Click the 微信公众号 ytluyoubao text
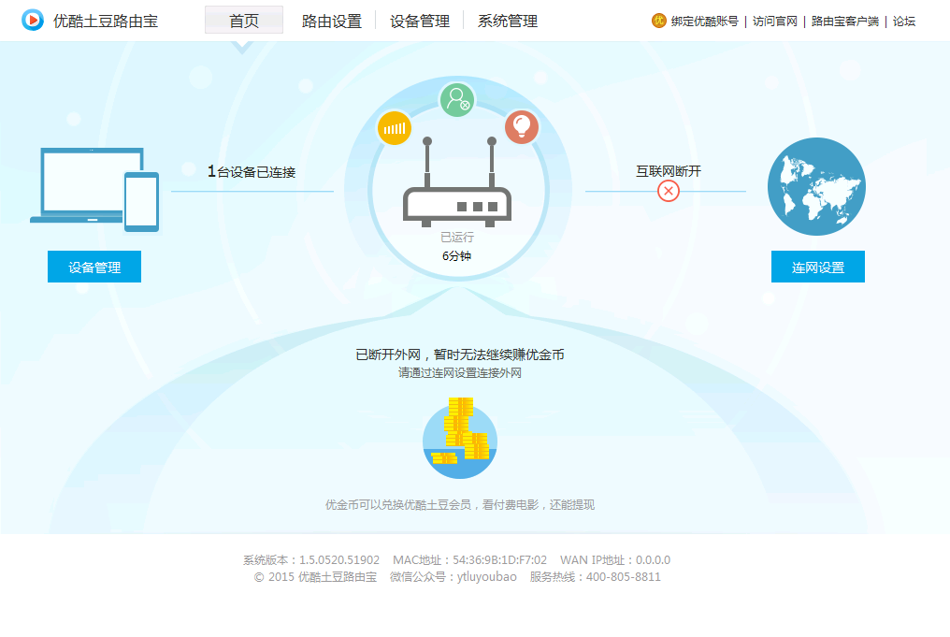Screen dimensions: 950x637 tap(453, 577)
